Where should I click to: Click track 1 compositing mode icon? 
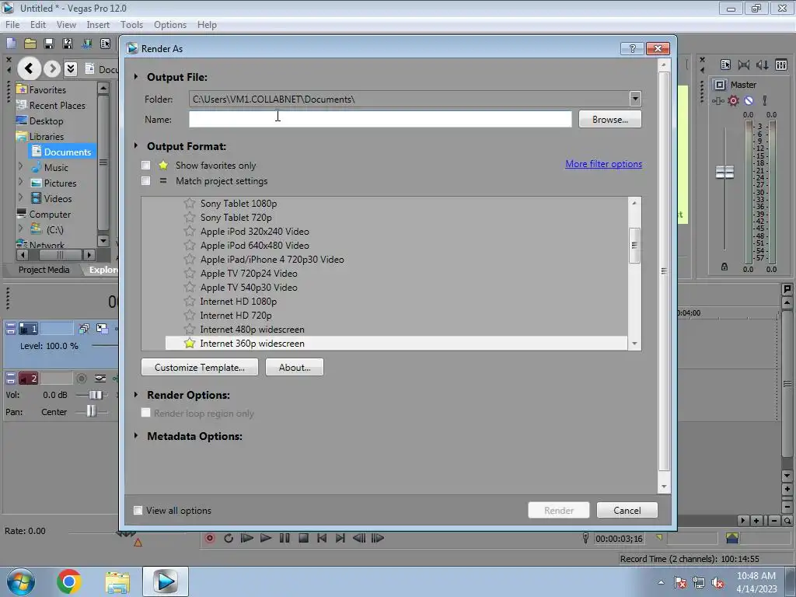click(x=102, y=329)
